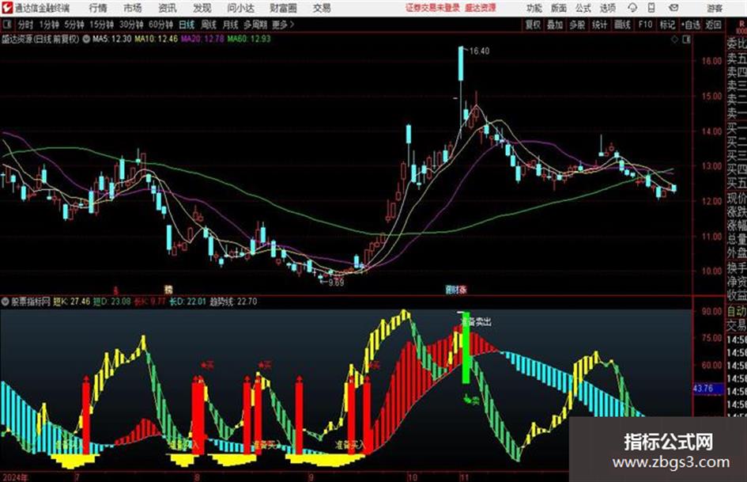Image resolution: width=747 pixels, height=482 pixels.
Task: Open the 公式 menu
Action: pyautogui.click(x=583, y=8)
